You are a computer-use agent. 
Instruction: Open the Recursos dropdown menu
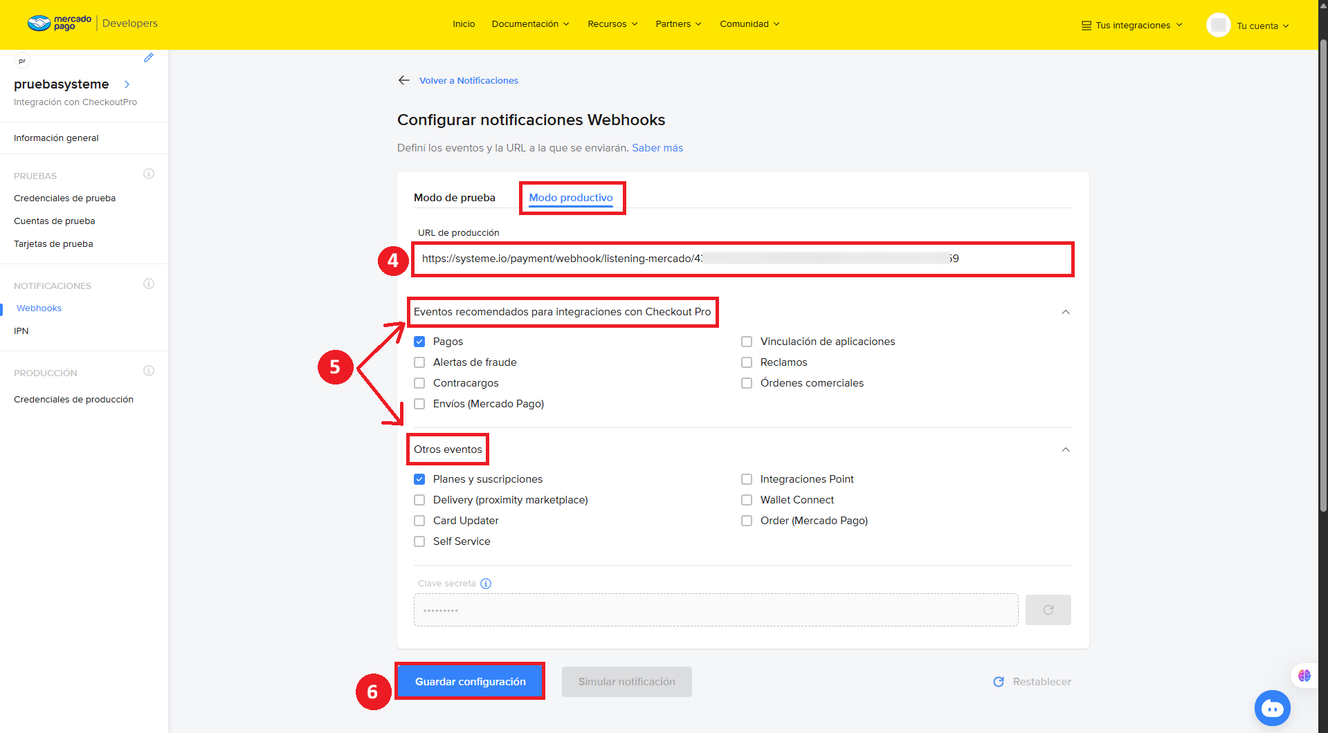coord(612,24)
